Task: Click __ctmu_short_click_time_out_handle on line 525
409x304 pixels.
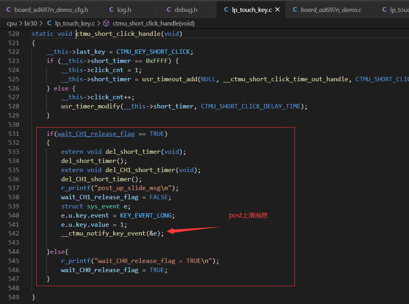Action: (285, 79)
